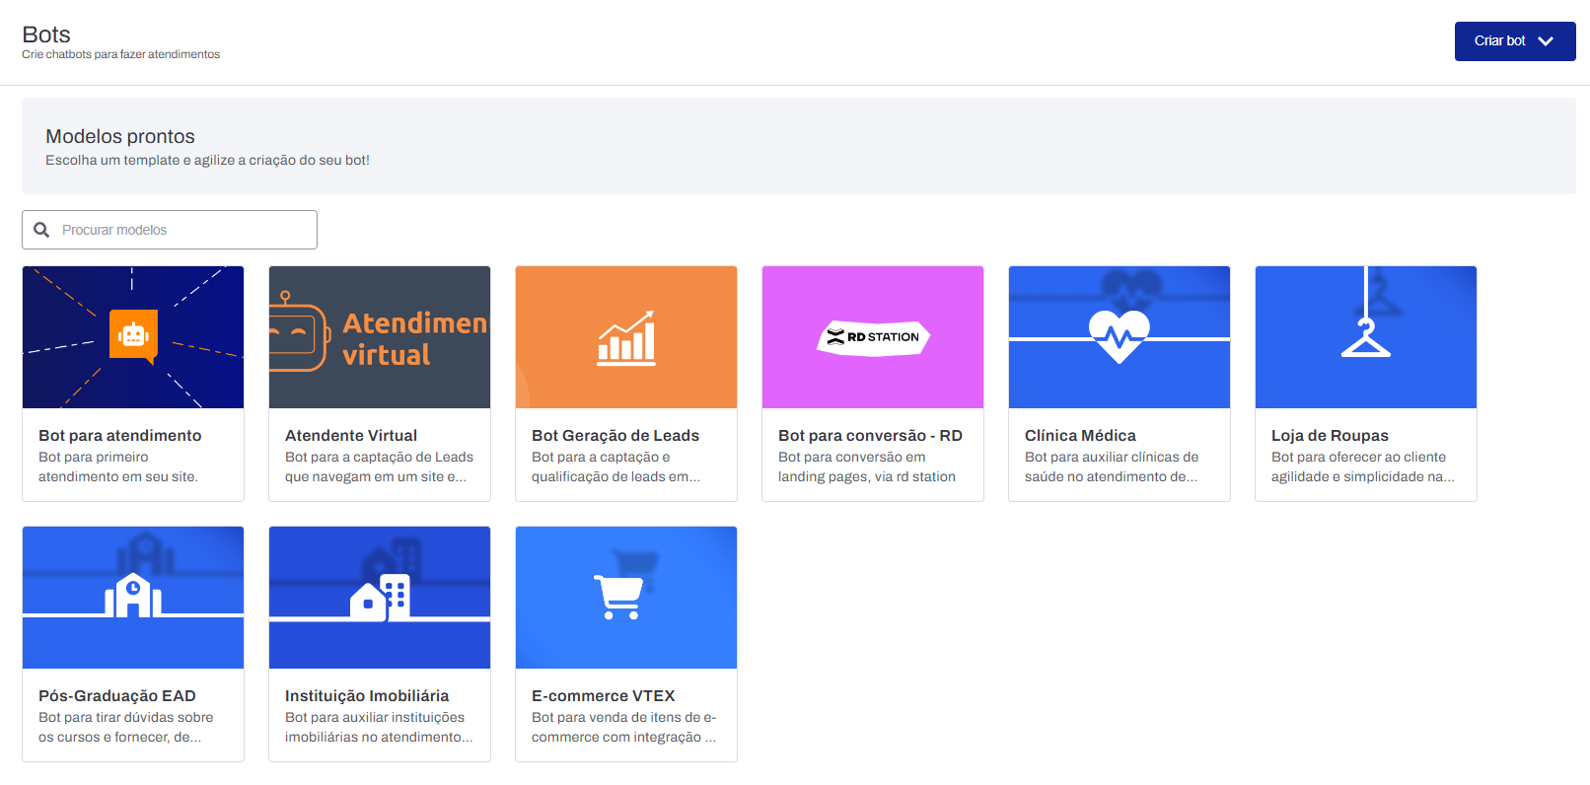1590x785 pixels.
Task: Click the orange robot chat icon
Action: point(133,335)
